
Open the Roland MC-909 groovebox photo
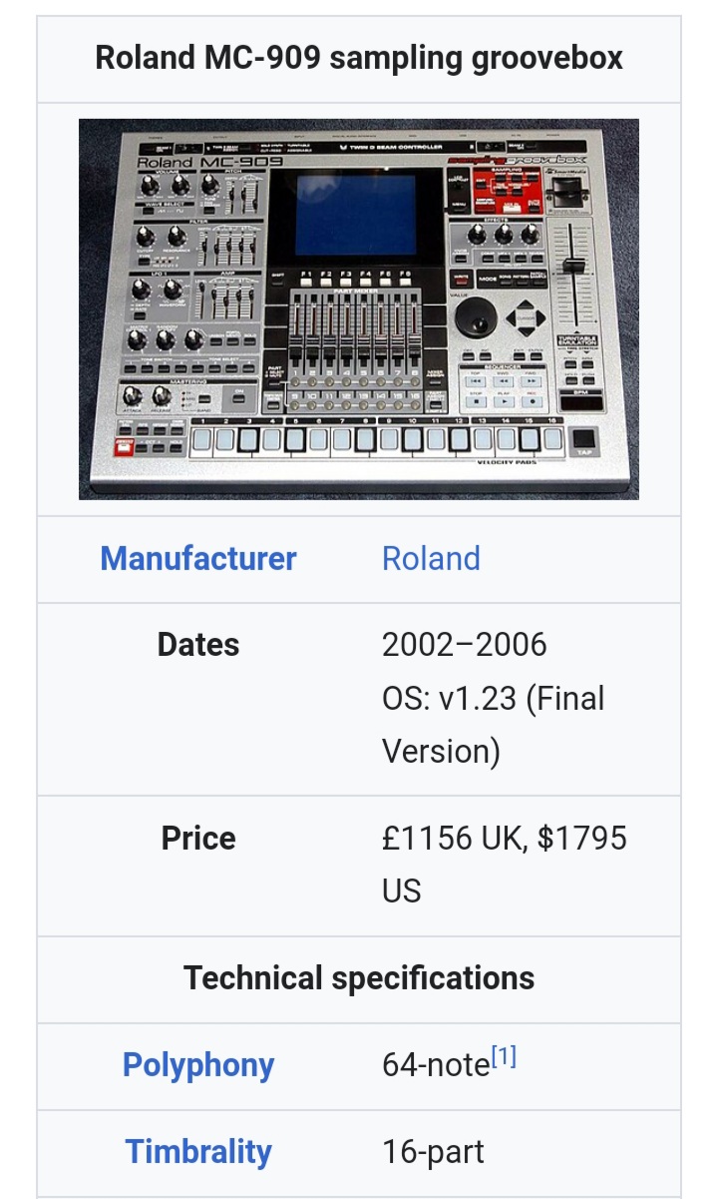(x=358, y=308)
